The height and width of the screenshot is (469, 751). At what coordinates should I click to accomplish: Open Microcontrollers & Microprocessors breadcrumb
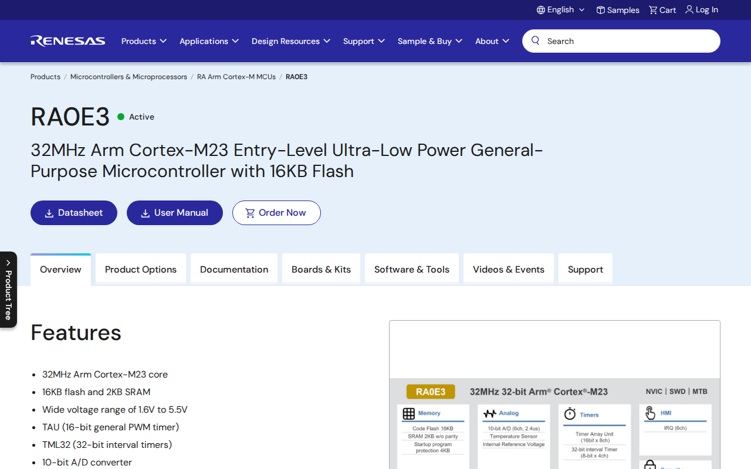(x=128, y=77)
